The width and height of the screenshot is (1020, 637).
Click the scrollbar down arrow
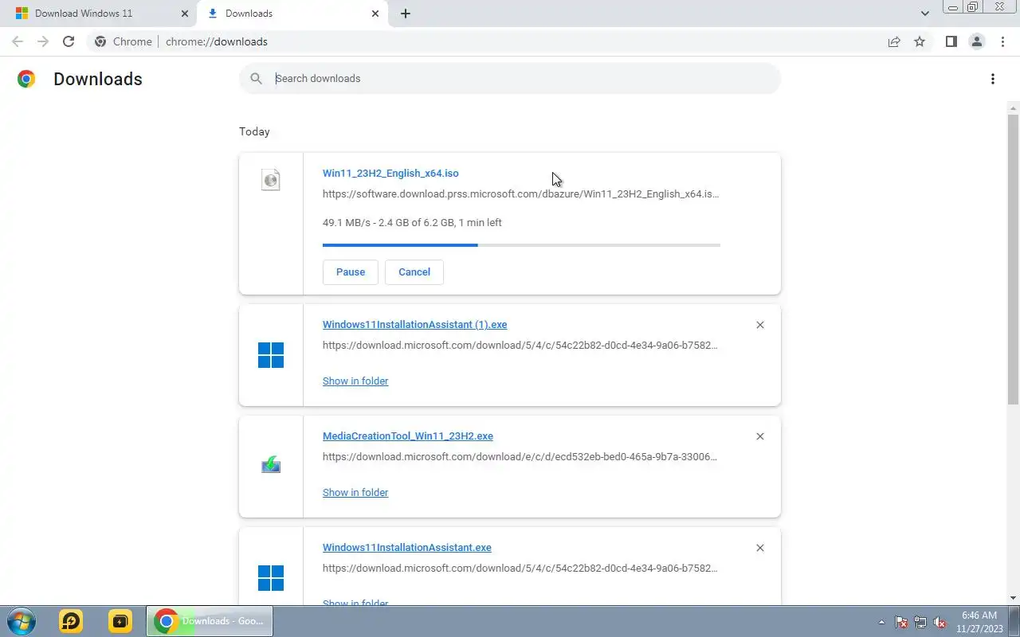click(x=1014, y=599)
